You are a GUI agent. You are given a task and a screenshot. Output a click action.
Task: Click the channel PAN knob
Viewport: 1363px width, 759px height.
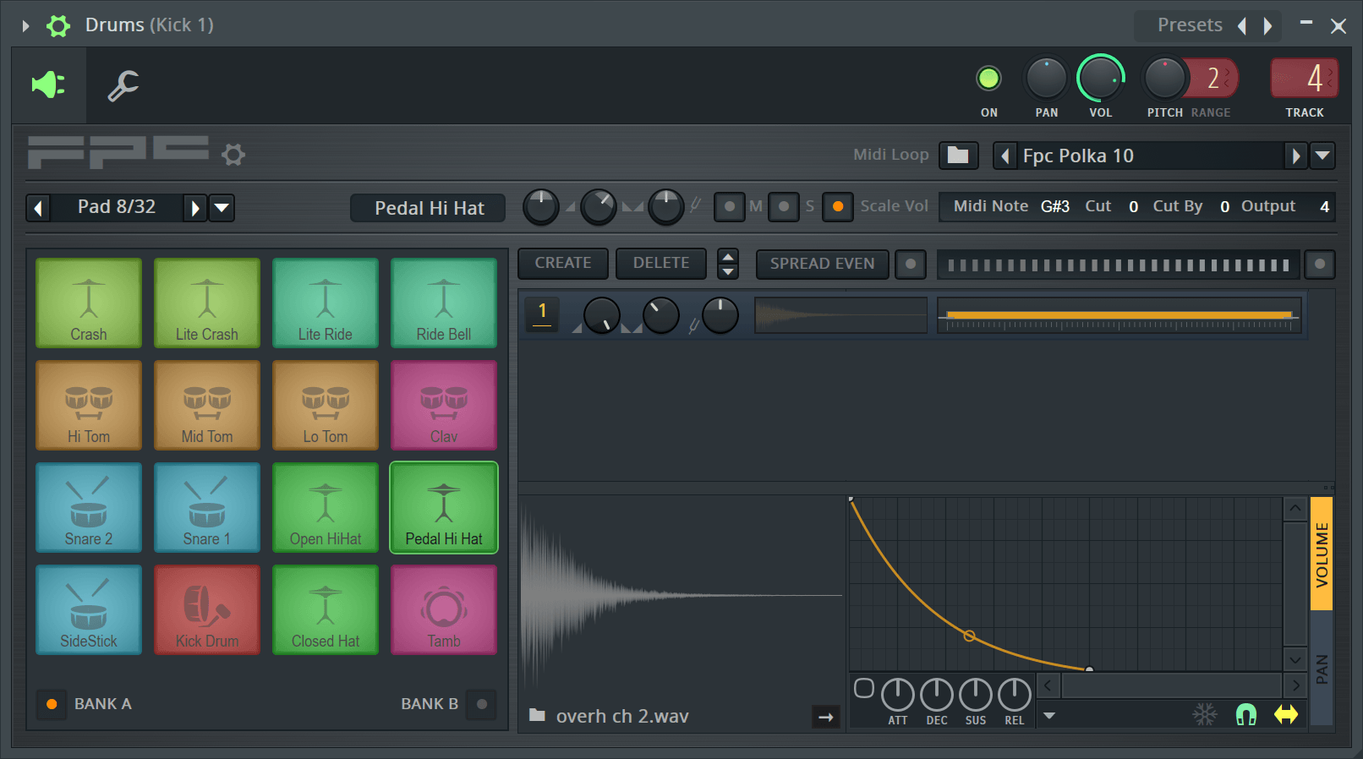pyautogui.click(x=1046, y=79)
